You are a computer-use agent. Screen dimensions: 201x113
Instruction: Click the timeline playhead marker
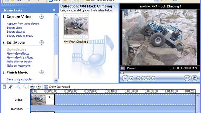pyautogui.click(x=31, y=91)
